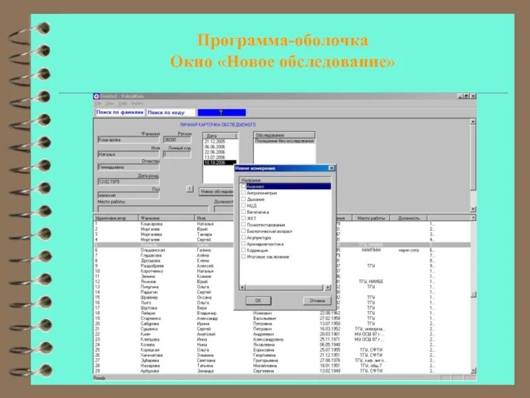Click Поиск по коду
This screenshot has width=530, height=398.
[171, 112]
